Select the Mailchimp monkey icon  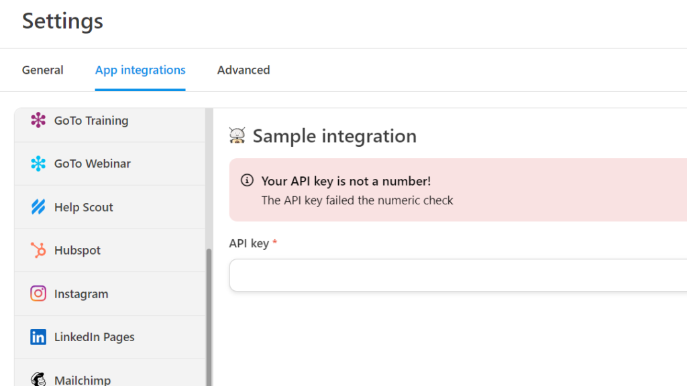tap(38, 379)
